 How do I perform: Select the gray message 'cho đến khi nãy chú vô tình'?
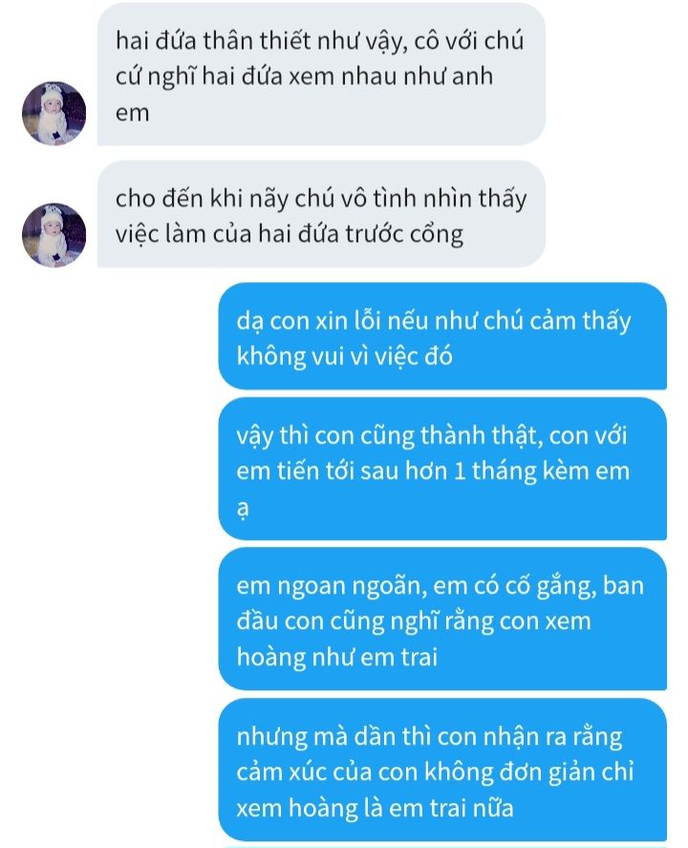(321, 214)
